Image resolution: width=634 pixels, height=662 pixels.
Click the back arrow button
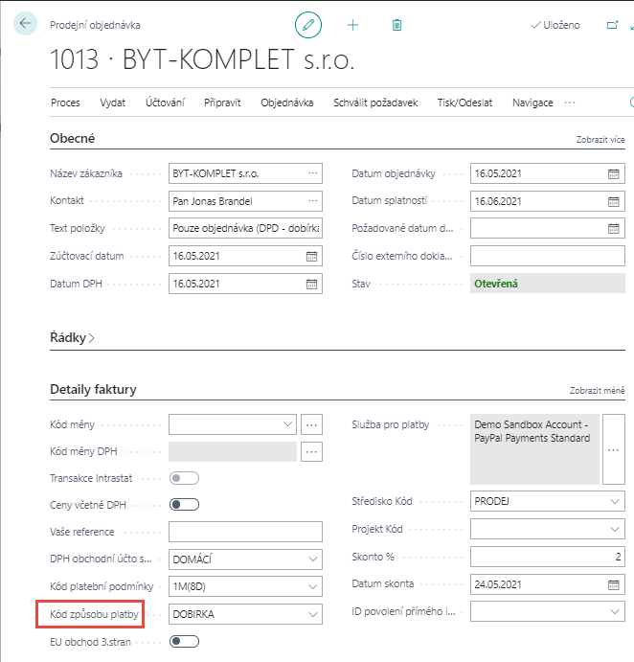(x=25, y=24)
